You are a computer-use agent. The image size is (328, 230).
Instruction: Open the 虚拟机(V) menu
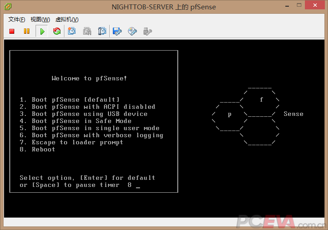(67, 20)
